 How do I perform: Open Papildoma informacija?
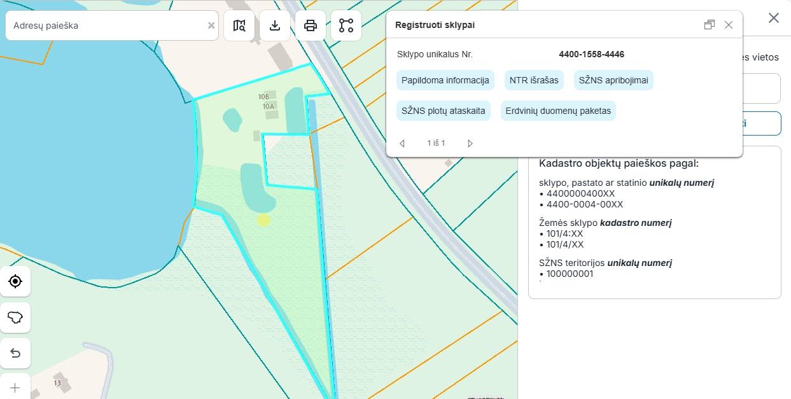tap(445, 80)
